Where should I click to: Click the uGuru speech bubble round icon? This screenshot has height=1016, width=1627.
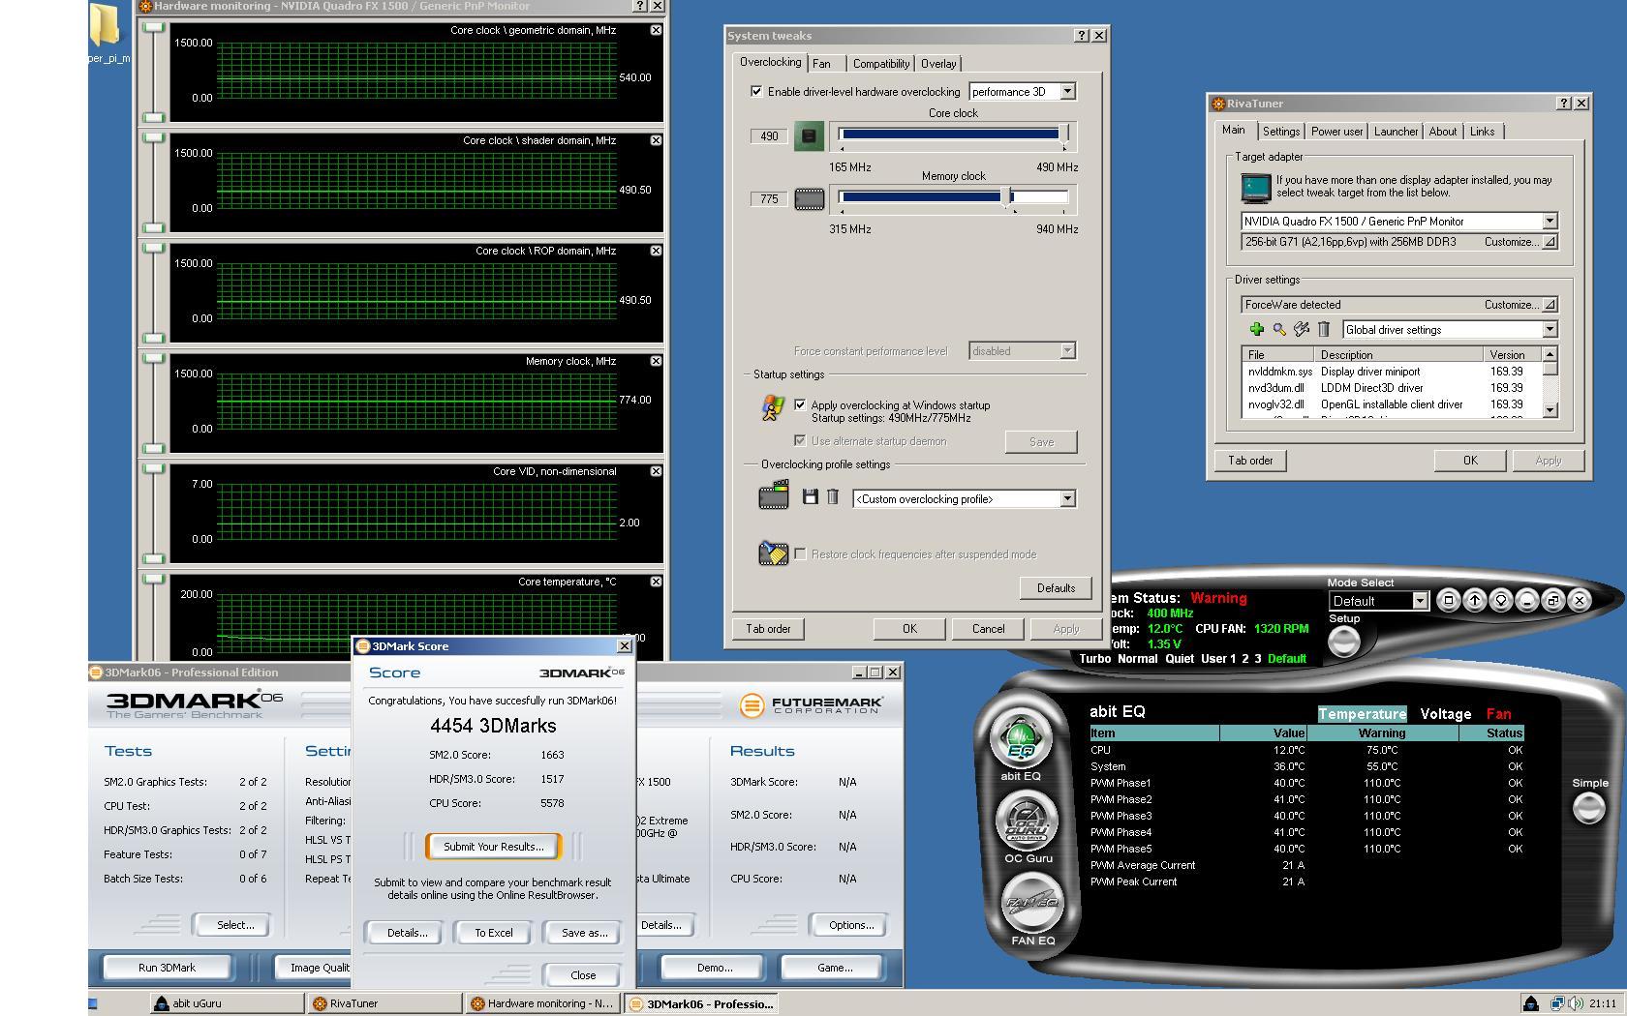[x=1500, y=600]
